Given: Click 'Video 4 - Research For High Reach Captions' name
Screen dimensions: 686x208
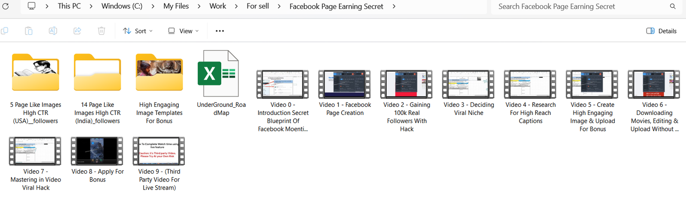Looking at the screenshot, I should 530,113.
